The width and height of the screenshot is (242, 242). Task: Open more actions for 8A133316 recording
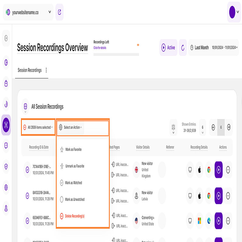click(x=228, y=195)
